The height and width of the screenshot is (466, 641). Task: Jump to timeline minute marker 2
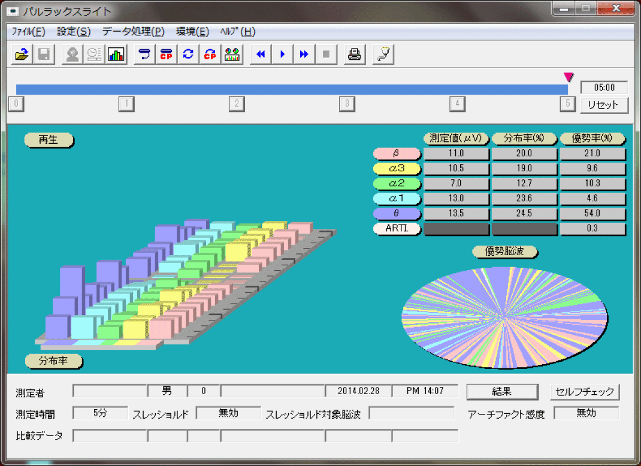pos(237,104)
